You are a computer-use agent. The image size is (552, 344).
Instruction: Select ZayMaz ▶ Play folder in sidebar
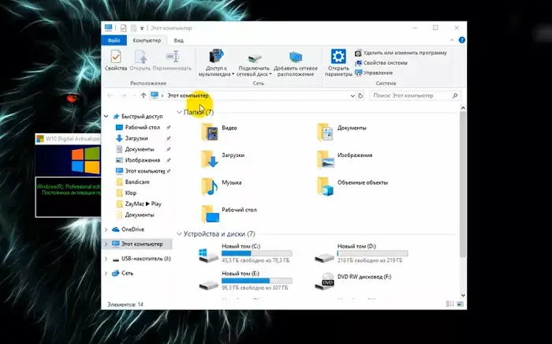click(143, 204)
